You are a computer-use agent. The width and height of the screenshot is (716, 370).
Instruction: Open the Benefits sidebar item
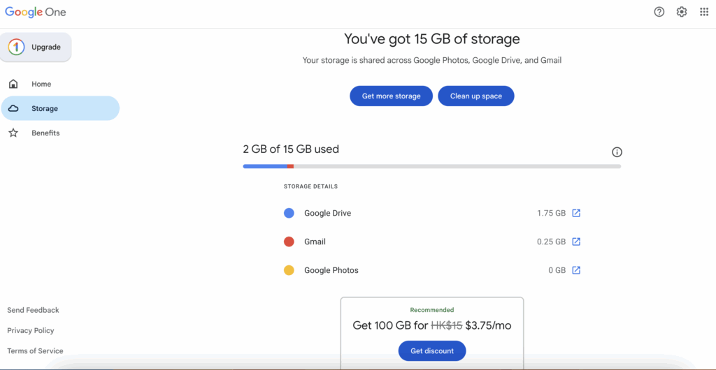coord(45,133)
